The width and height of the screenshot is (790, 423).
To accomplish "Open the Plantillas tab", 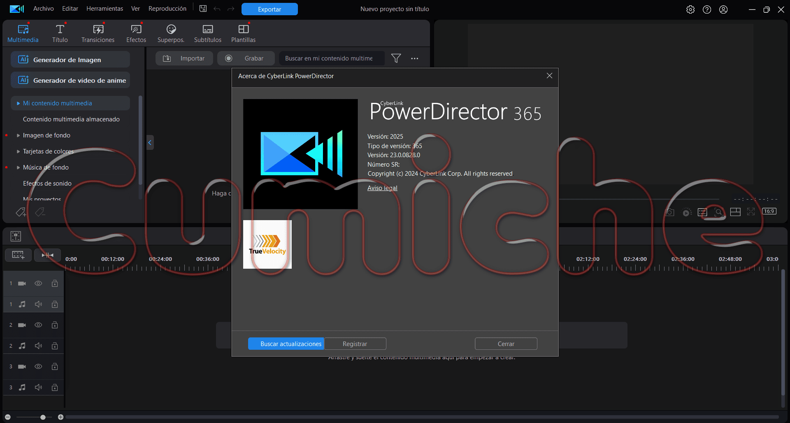I will 243,34.
